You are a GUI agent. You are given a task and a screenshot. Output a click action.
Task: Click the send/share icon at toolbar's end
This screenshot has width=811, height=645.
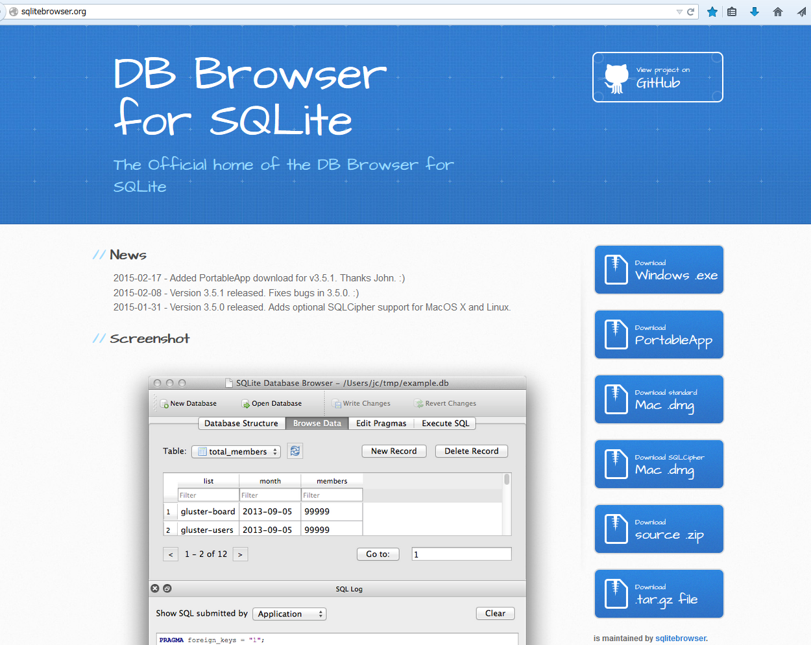coord(802,12)
